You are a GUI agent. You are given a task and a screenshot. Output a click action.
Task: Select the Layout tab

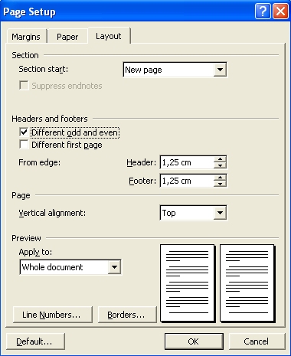click(x=109, y=36)
